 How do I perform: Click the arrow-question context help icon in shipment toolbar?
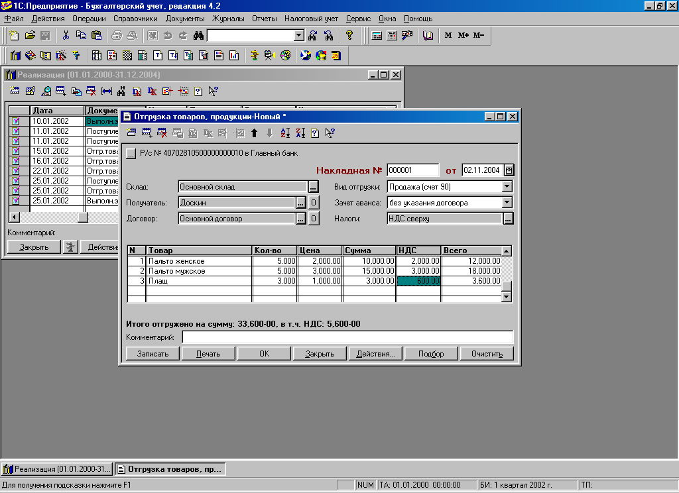click(330, 133)
